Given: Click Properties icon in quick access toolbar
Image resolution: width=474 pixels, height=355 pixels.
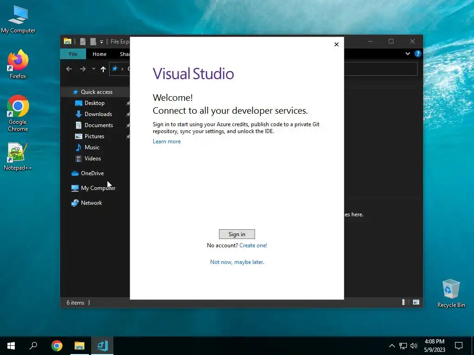Looking at the screenshot, I should point(82,41).
